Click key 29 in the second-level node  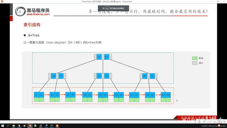(x=61, y=76)
